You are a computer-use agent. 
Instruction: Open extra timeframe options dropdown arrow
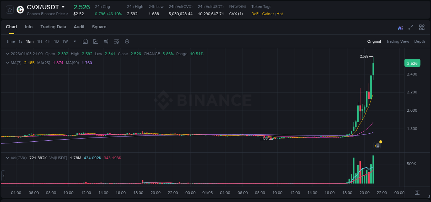tap(74, 41)
